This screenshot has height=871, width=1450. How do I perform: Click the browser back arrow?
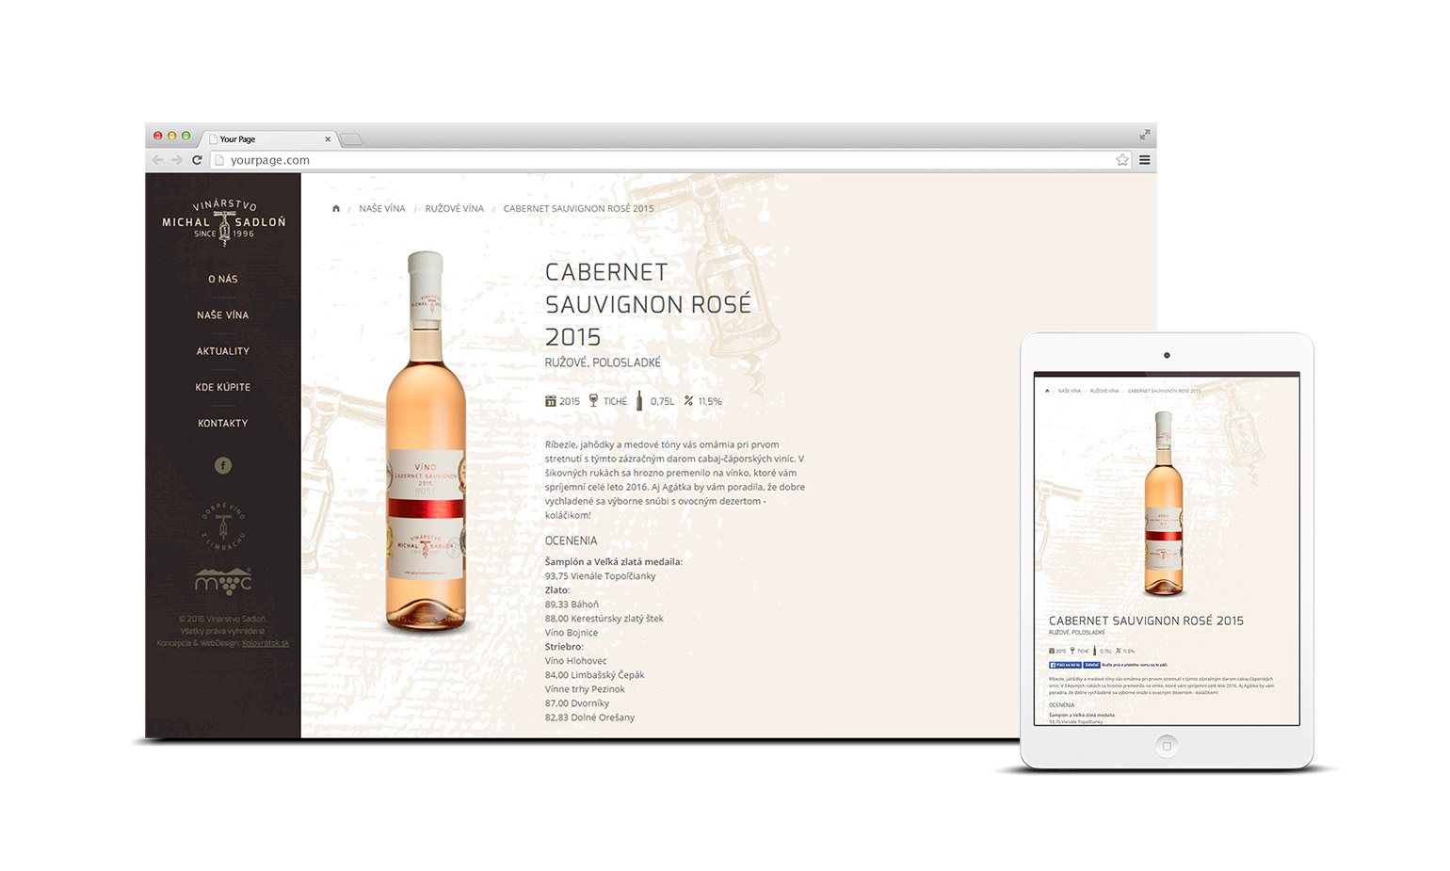[158, 160]
